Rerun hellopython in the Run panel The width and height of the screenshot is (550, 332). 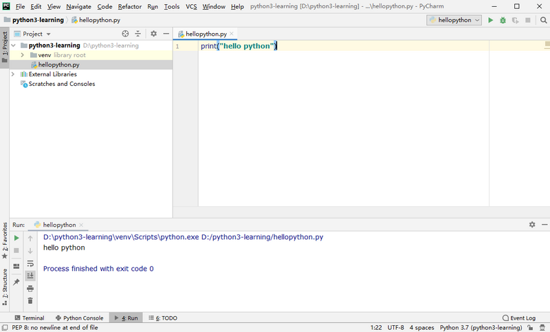pyautogui.click(x=16, y=238)
